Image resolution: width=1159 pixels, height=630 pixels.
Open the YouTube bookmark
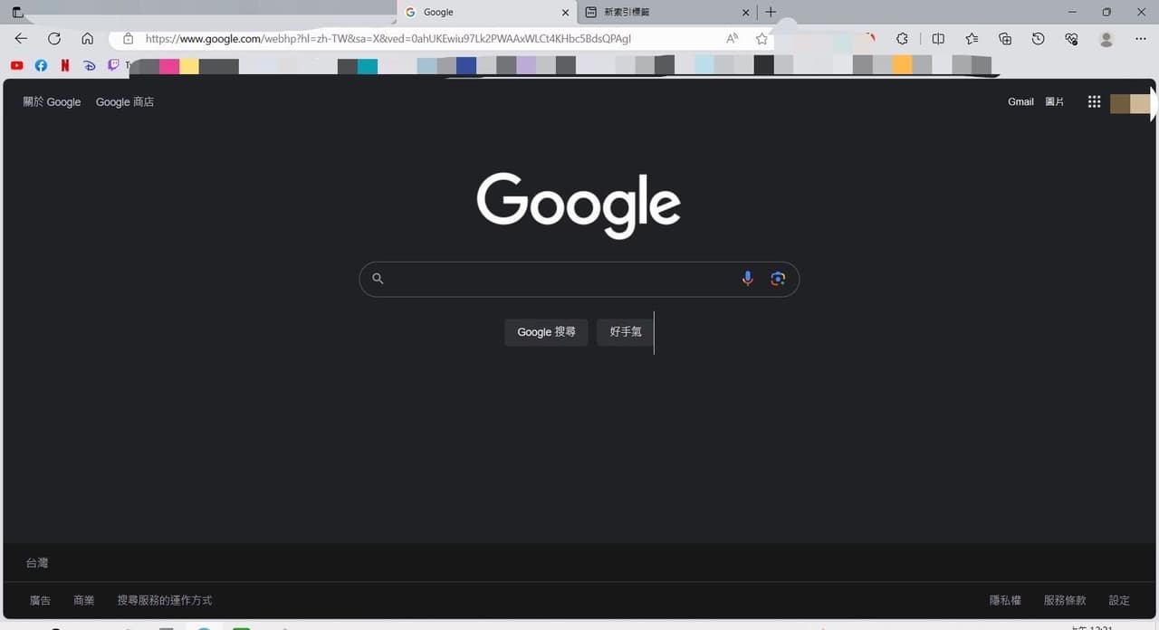[x=16, y=65]
